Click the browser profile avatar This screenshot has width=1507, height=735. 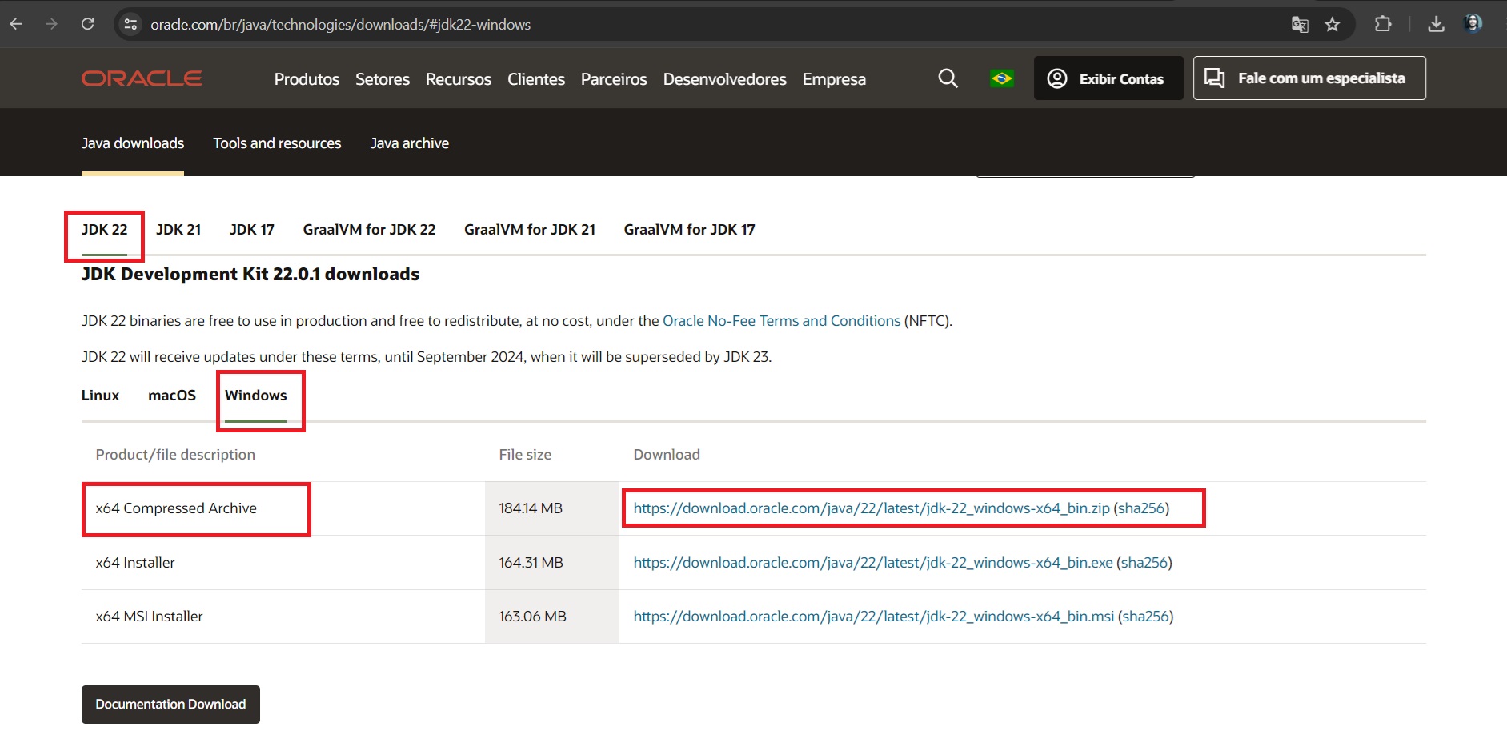coord(1476,24)
